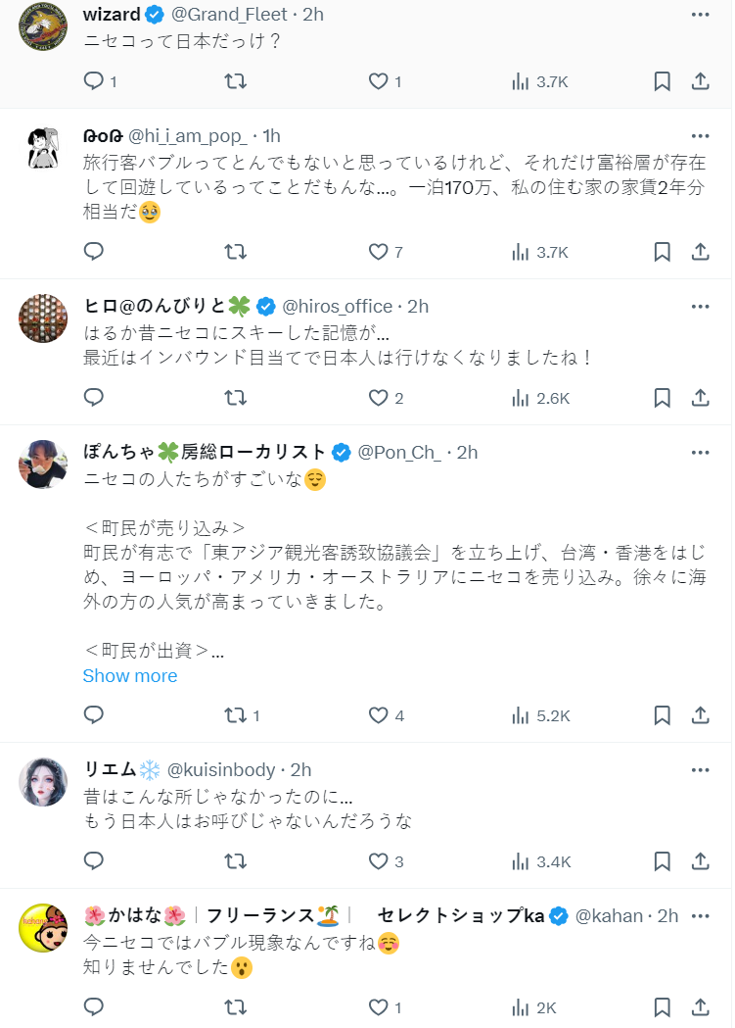Share wizard's tweet
Viewport: 735px width, 1028px height.
pyautogui.click(x=700, y=81)
